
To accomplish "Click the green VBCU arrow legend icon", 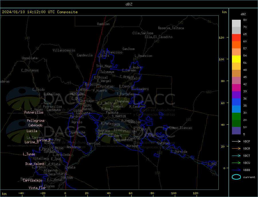I will tap(236, 163).
